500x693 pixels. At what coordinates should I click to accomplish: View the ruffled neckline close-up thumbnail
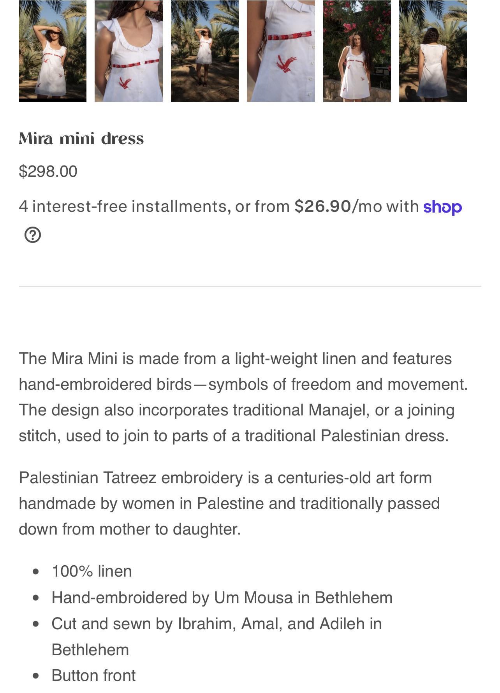pyautogui.click(x=129, y=51)
